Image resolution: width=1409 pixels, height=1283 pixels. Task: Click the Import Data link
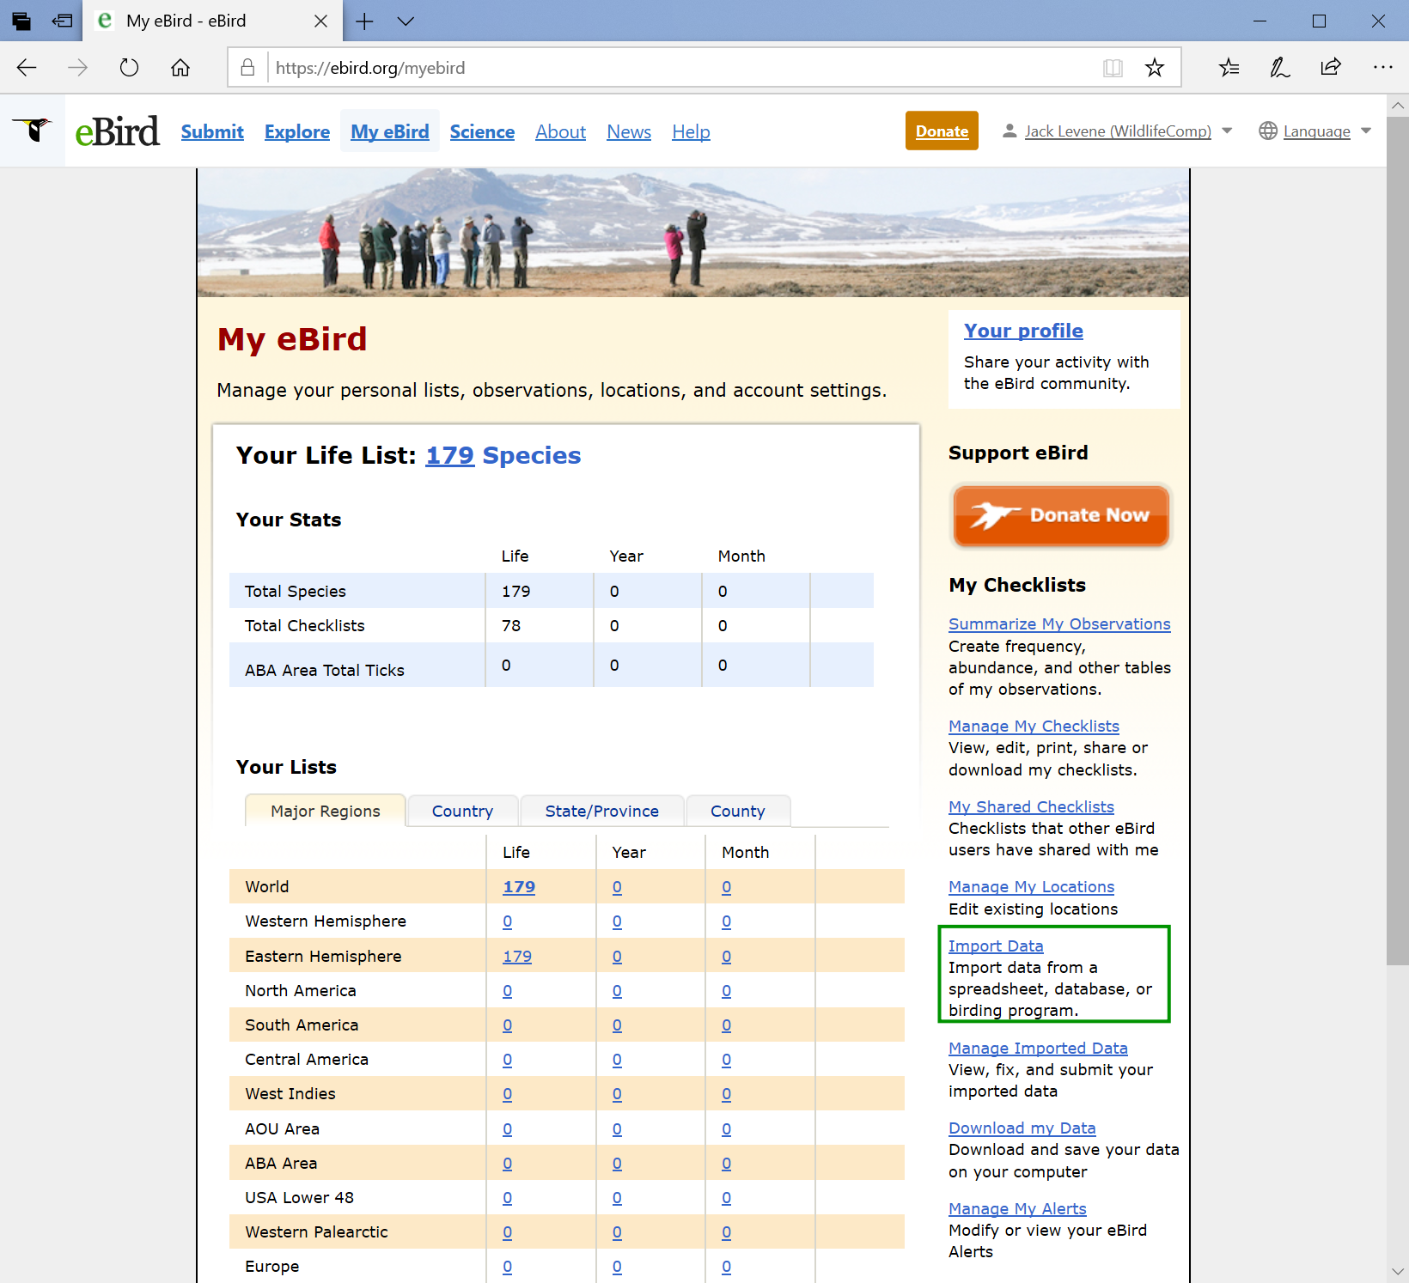pos(996,946)
